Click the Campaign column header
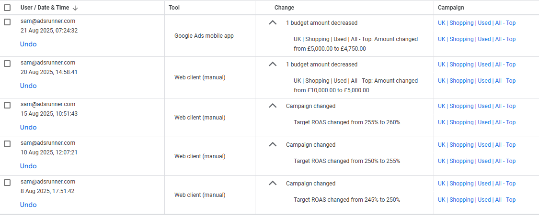Screen dimensions: 539x217 [451, 8]
